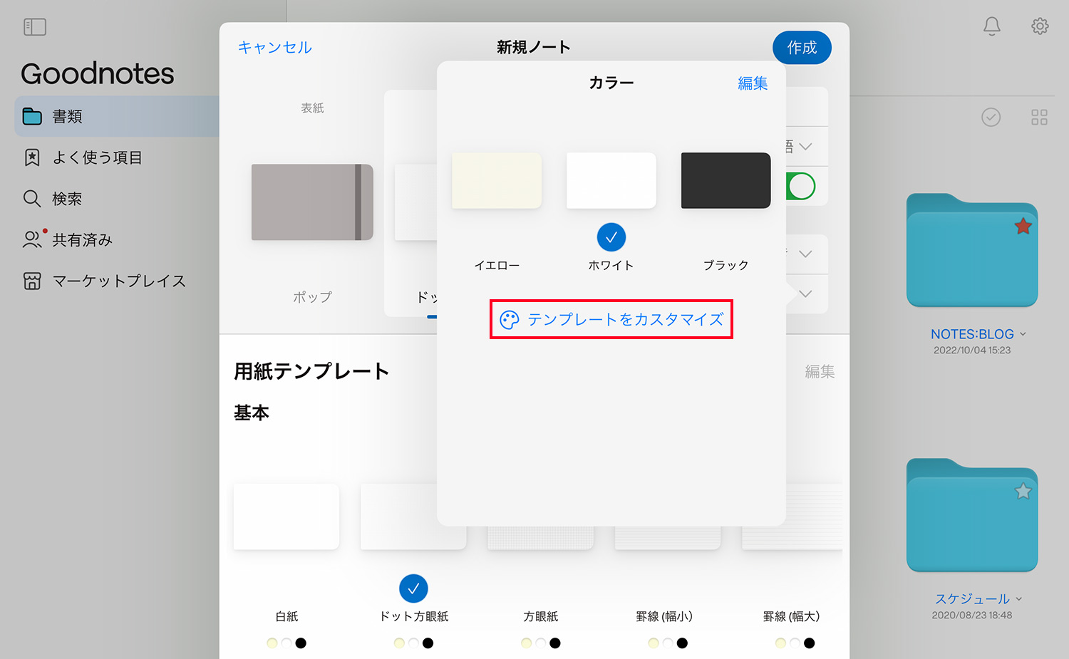The height and width of the screenshot is (659, 1069).
Task: Select 書類 in the sidebar
Action: tap(117, 116)
